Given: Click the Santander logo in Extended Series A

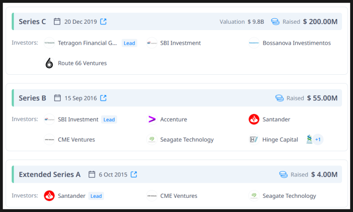Looking at the screenshot, I should point(49,196).
